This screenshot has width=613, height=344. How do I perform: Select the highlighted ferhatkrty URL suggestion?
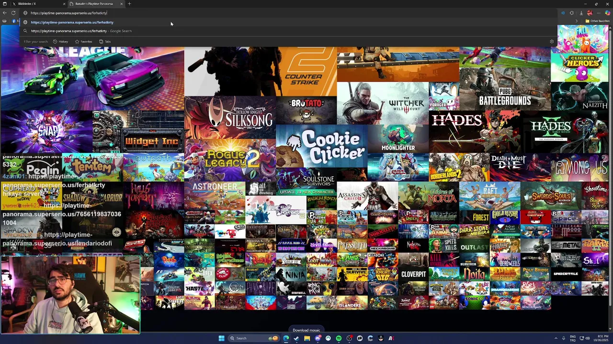click(287, 22)
